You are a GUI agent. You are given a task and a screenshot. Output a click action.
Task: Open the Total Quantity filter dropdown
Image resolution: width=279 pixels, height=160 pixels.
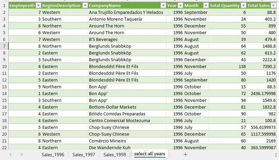(x=243, y=6)
